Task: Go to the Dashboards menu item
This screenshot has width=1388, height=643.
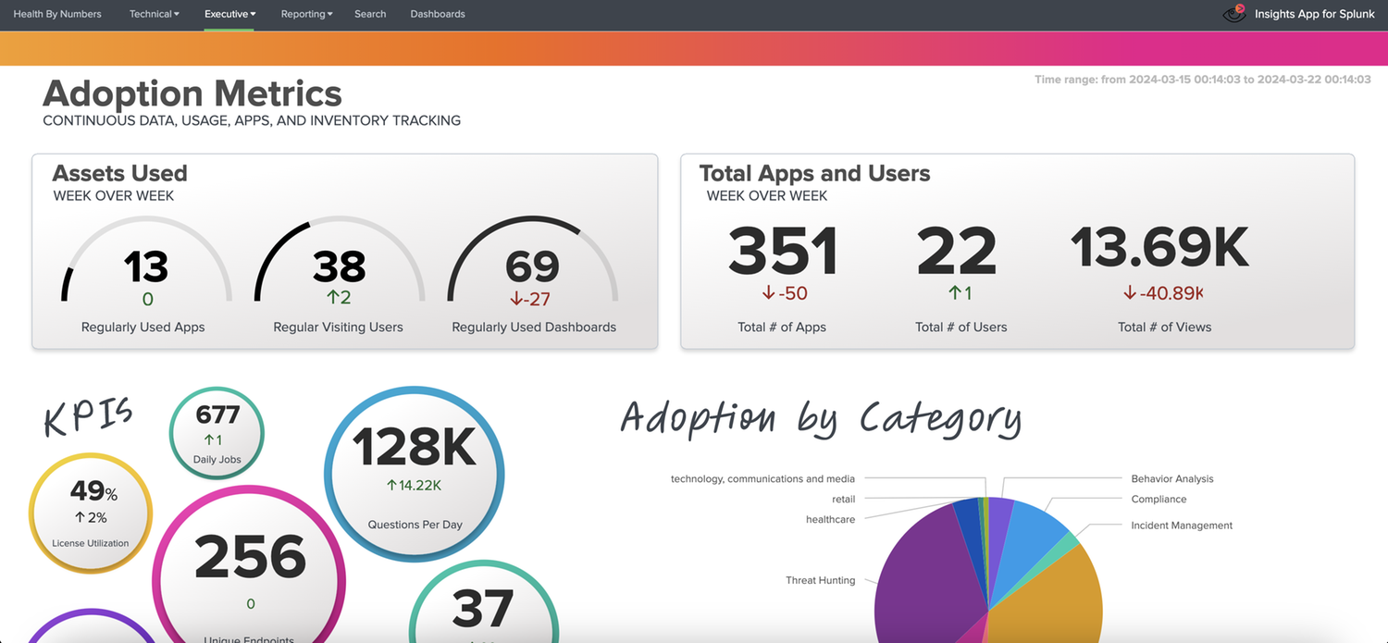Action: pyautogui.click(x=438, y=14)
